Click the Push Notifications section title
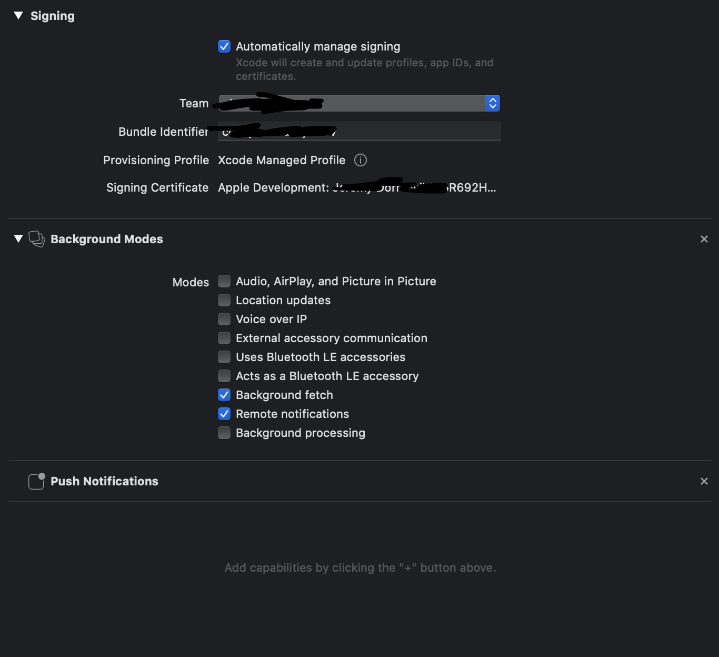 pos(104,481)
